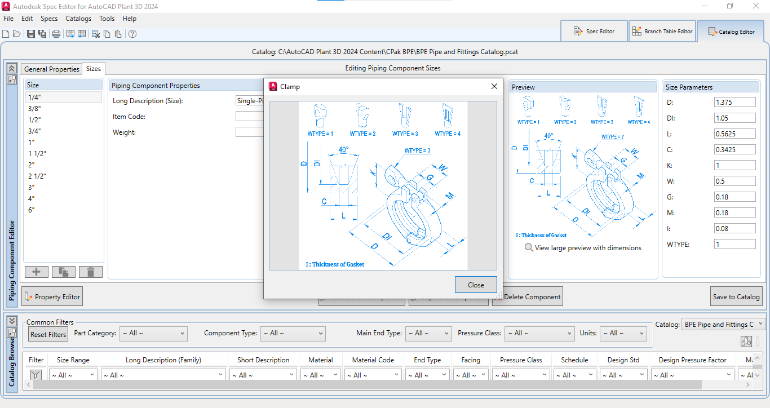Image resolution: width=770 pixels, height=408 pixels.
Task: Select the Sizes tab
Action: 94,69
